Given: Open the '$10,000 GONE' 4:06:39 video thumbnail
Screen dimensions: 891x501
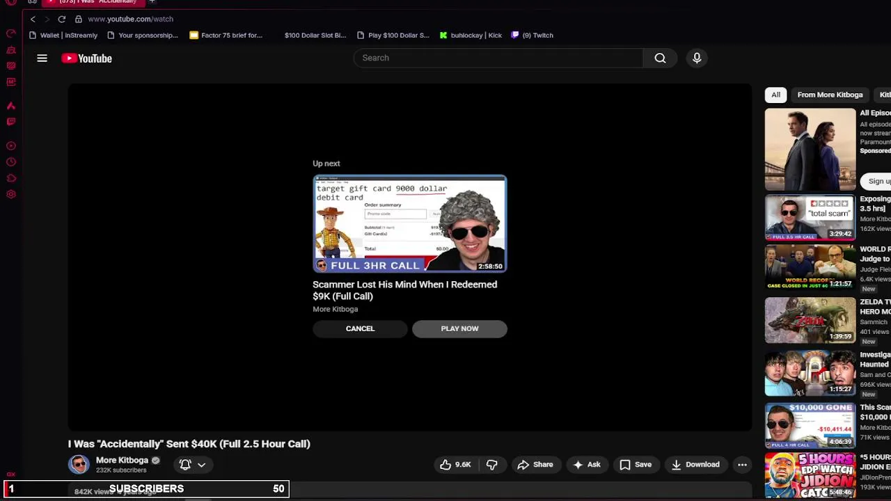Looking at the screenshot, I should tap(810, 426).
